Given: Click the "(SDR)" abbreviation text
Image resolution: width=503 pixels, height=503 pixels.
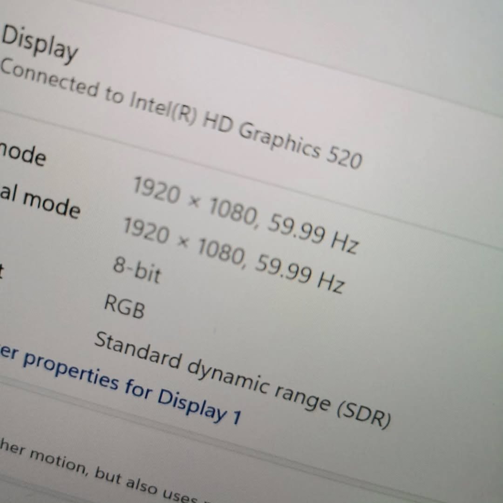Looking at the screenshot, I should 362,415.
